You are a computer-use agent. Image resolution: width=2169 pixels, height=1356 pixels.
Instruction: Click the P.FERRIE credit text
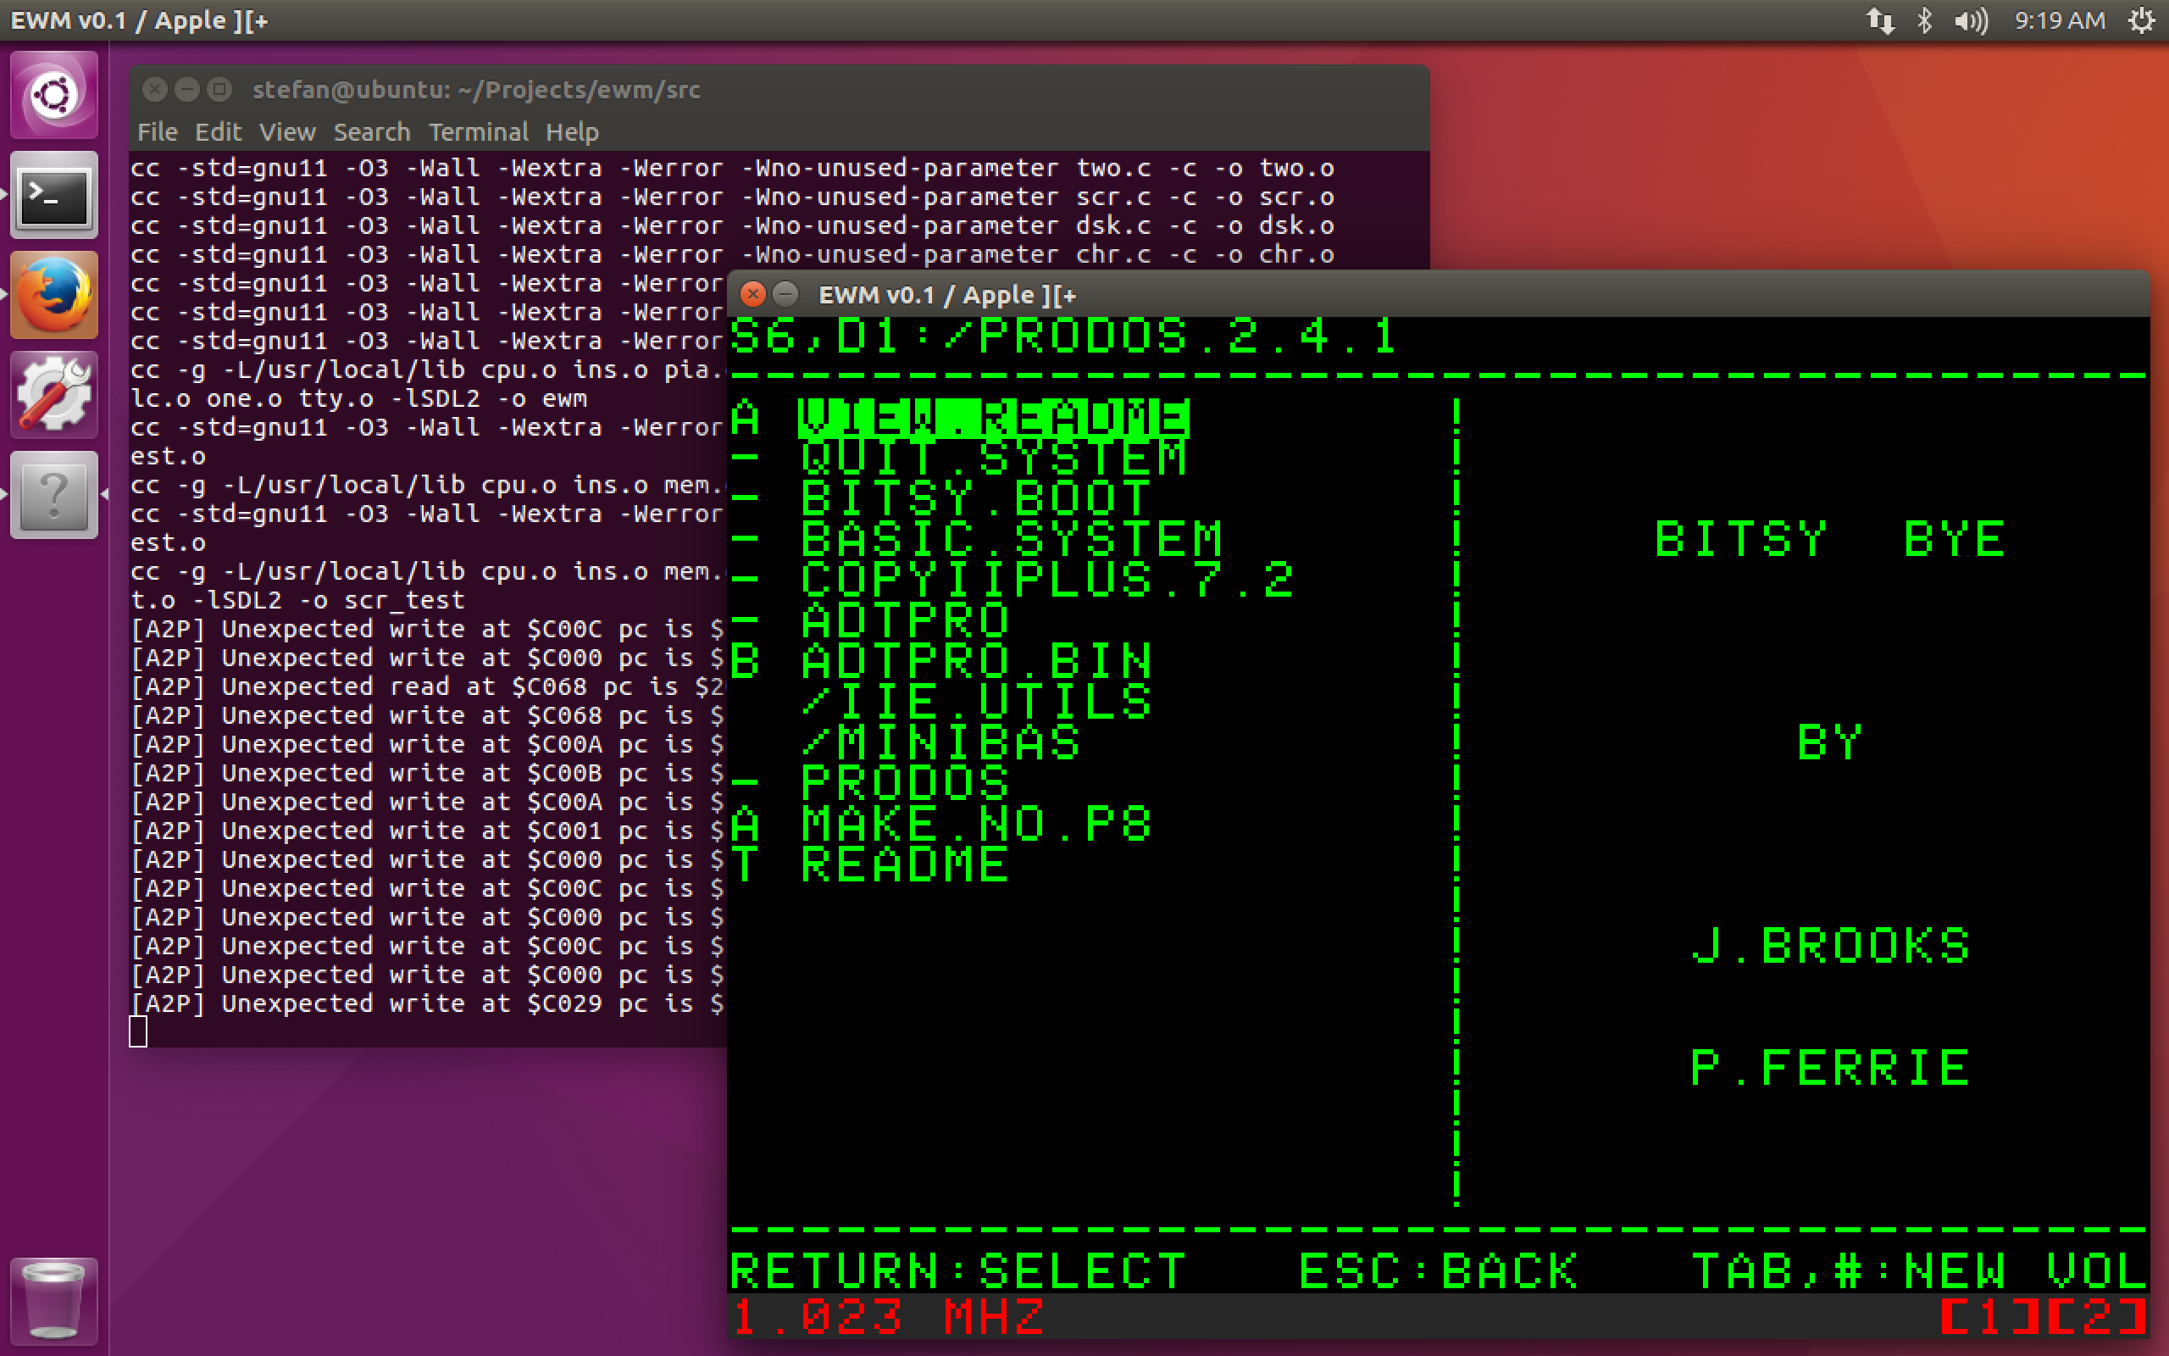[1829, 1067]
